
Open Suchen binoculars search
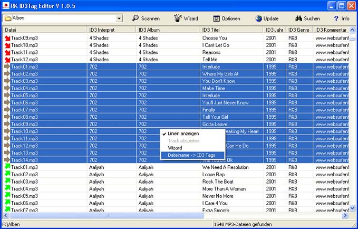[x=298, y=18]
